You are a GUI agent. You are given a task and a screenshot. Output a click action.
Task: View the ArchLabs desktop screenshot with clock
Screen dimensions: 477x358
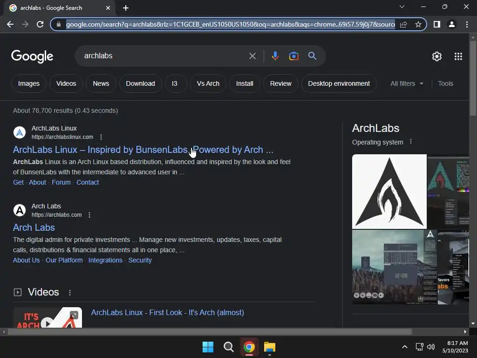395,267
